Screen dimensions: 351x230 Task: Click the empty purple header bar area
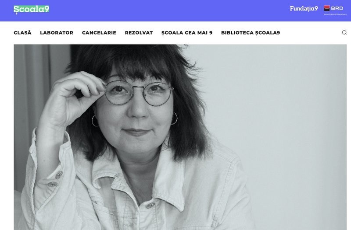(168, 10)
